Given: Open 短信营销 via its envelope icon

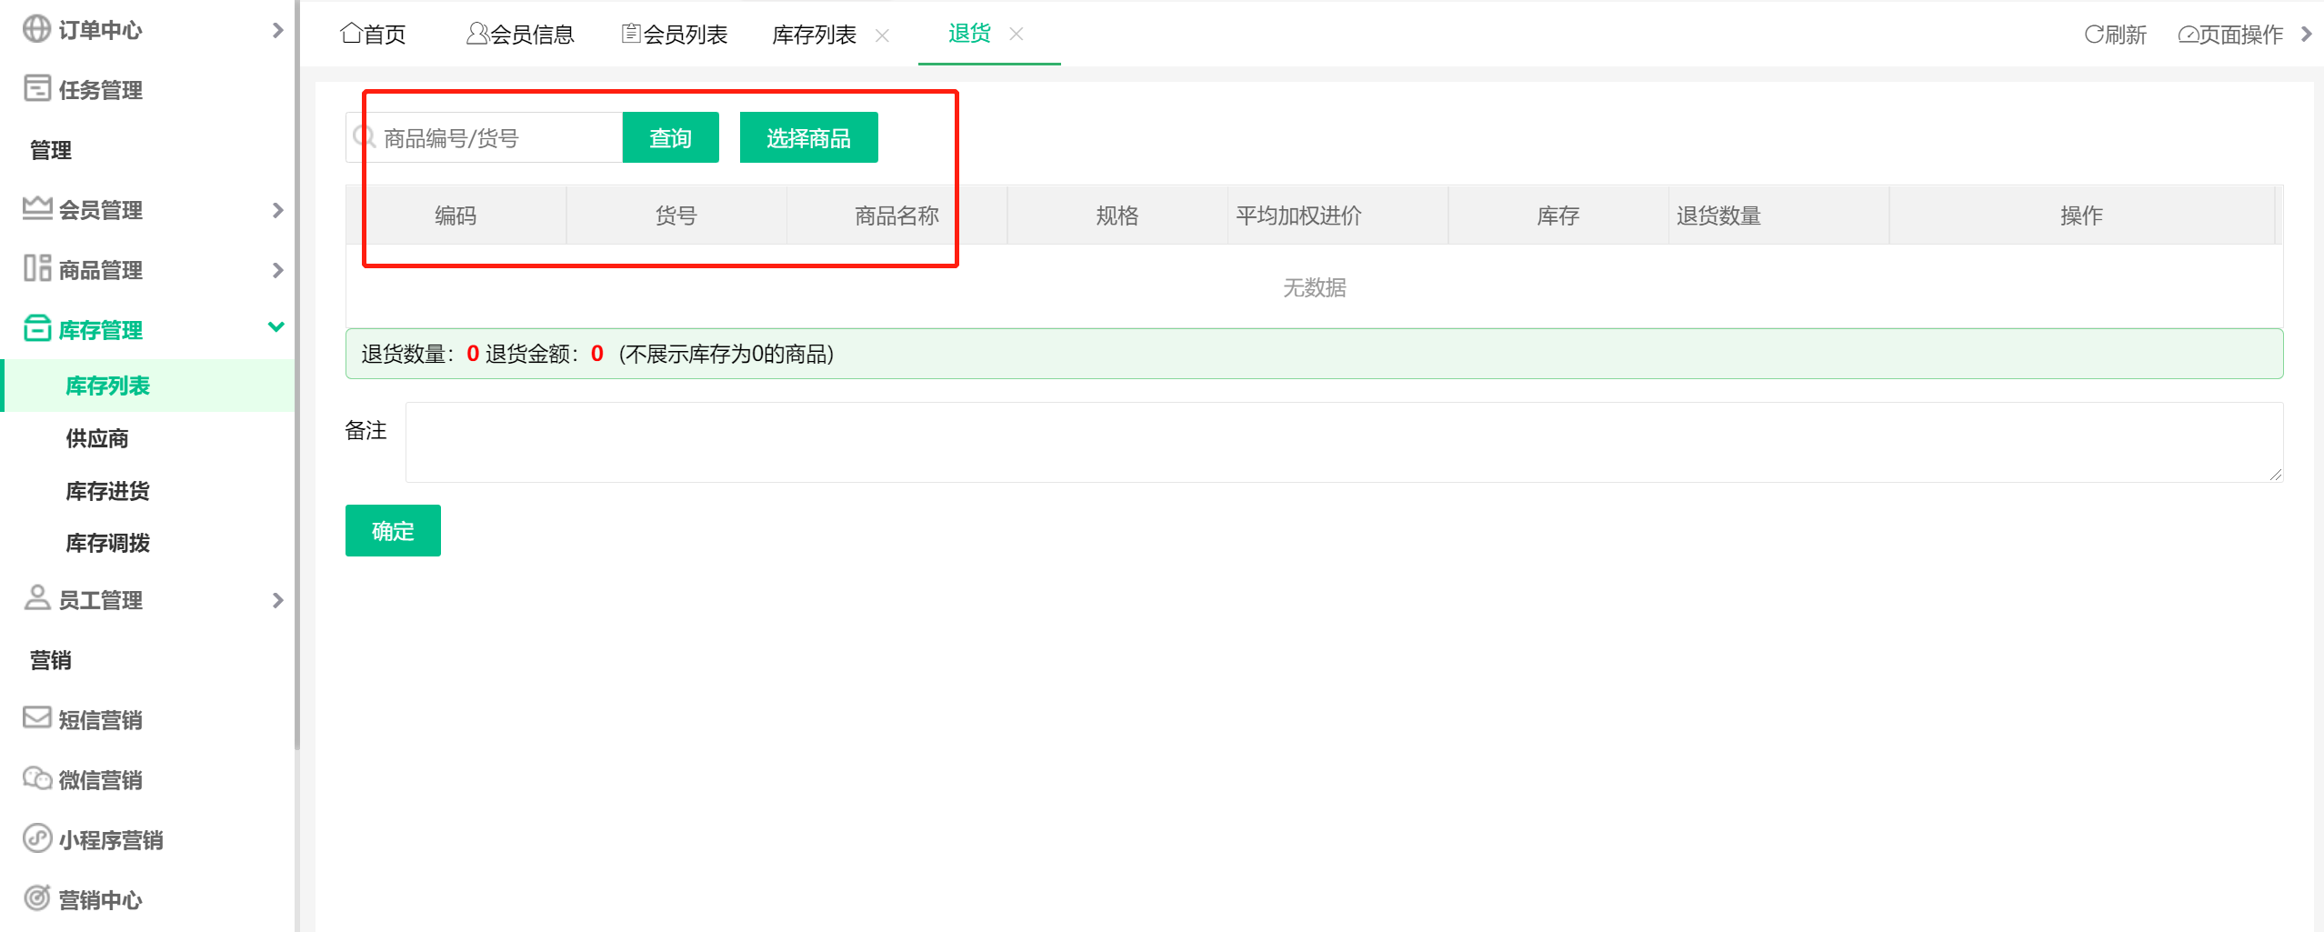Looking at the screenshot, I should tap(36, 719).
